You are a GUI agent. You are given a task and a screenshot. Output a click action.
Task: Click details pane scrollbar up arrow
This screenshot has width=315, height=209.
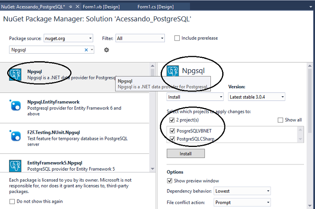(310, 66)
